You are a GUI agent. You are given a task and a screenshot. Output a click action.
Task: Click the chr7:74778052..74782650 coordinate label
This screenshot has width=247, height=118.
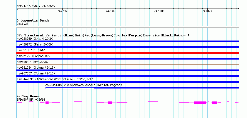point(36,6)
